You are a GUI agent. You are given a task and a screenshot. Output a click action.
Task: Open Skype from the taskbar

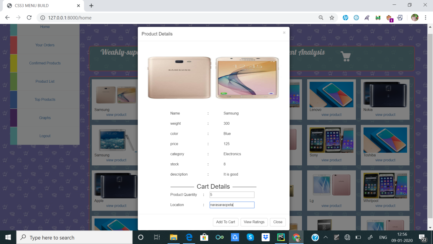250,237
